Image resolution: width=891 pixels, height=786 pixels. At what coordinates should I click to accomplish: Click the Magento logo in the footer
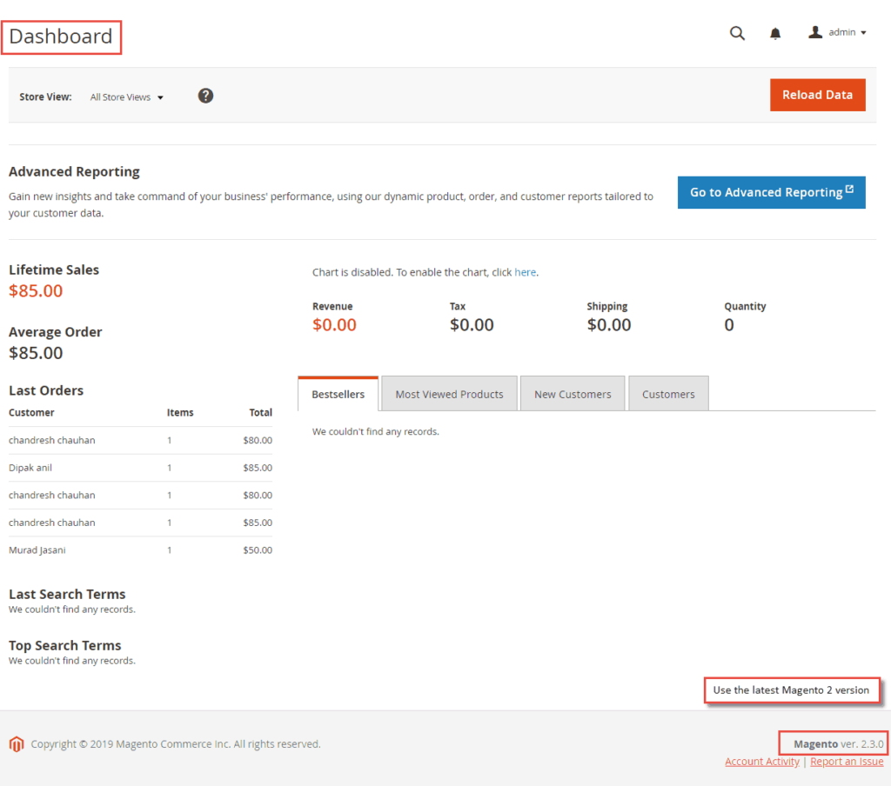(15, 744)
